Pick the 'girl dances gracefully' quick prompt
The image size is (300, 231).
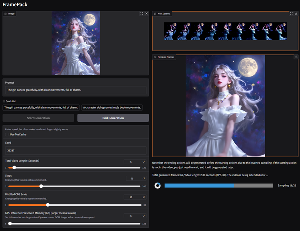pos(41,107)
